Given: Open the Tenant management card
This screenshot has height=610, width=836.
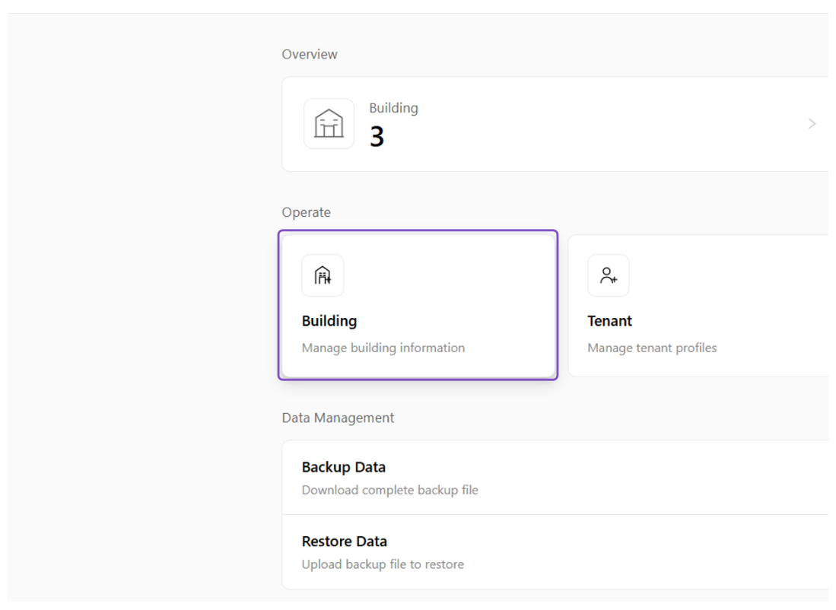Looking at the screenshot, I should point(698,306).
